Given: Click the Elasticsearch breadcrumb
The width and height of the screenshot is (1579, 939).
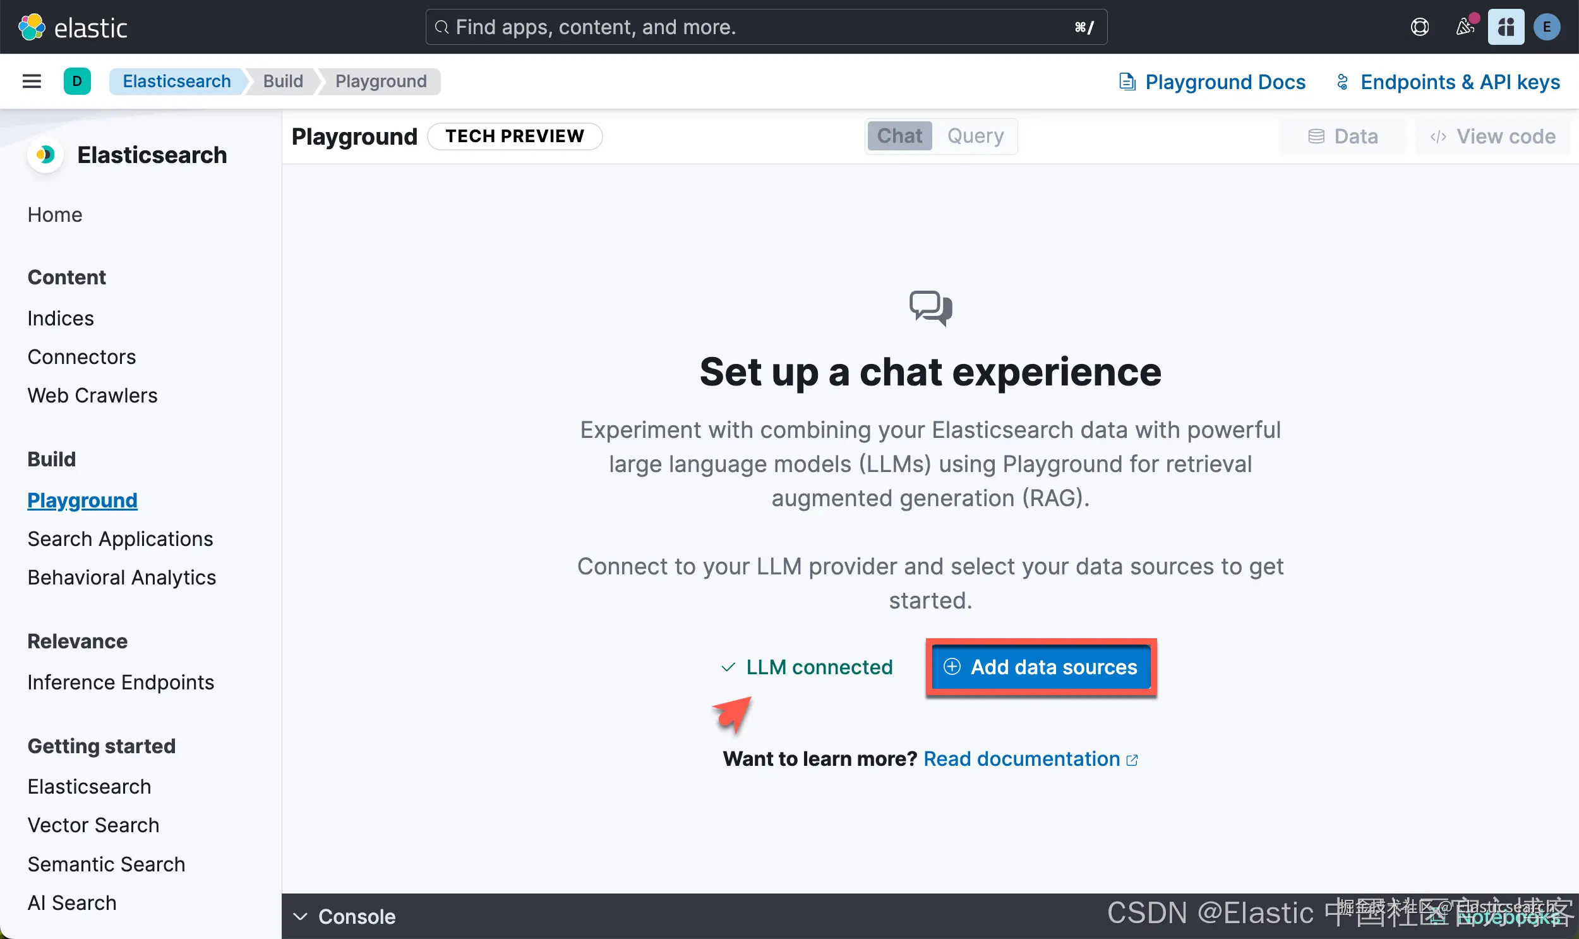Looking at the screenshot, I should [176, 82].
